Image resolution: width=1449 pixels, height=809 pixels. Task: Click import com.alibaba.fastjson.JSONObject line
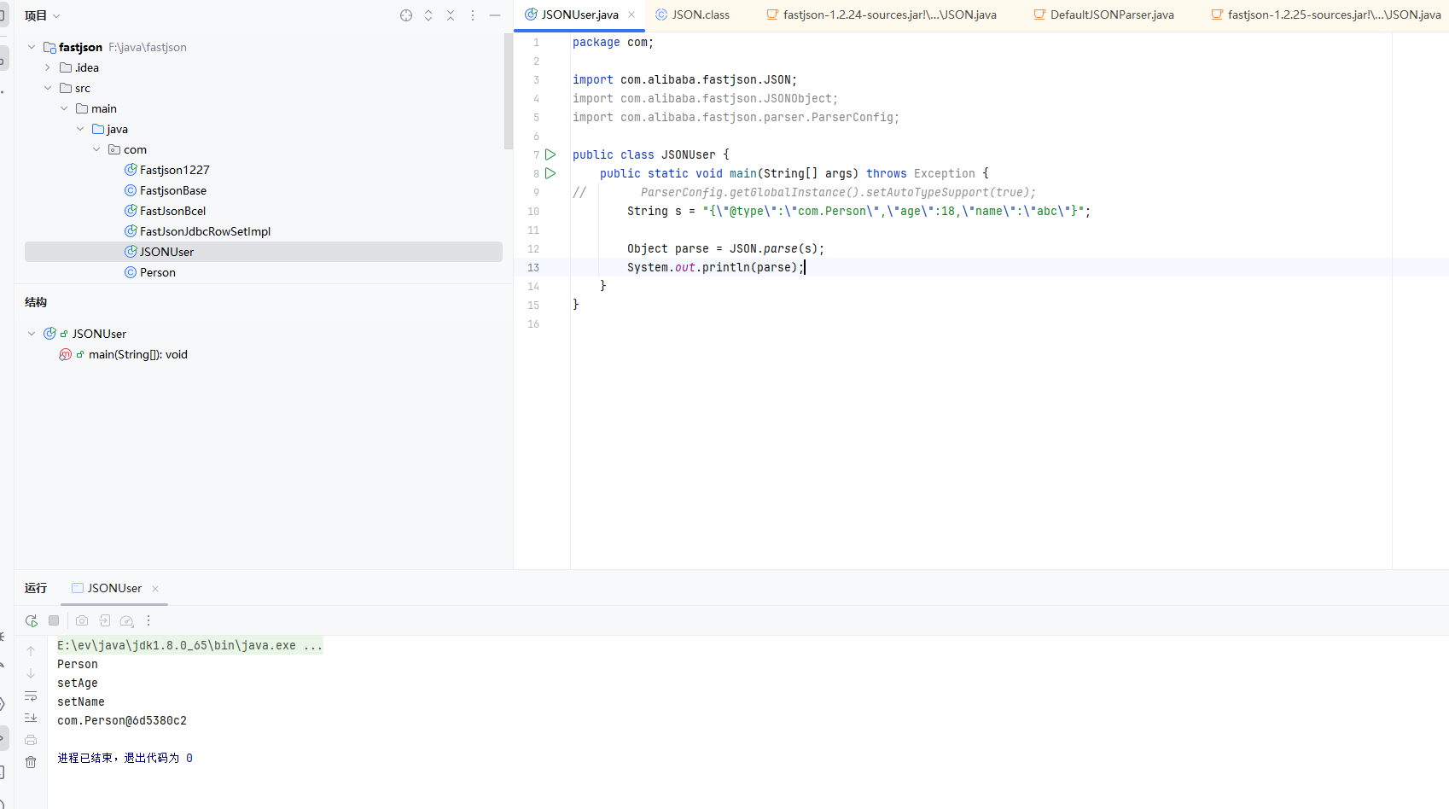click(x=705, y=98)
